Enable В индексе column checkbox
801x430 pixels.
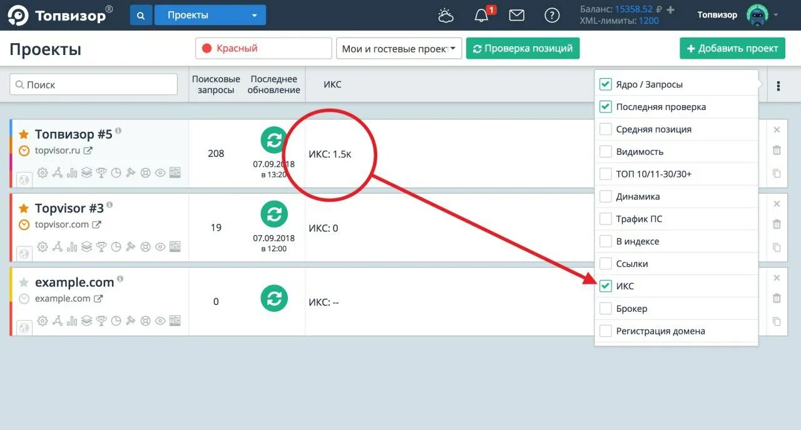pos(605,241)
